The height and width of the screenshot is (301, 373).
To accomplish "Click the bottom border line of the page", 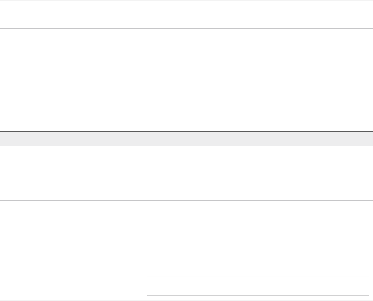I will coord(186,300).
